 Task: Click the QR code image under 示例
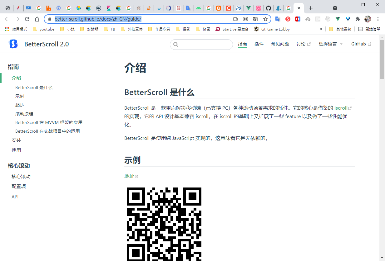tap(164, 224)
